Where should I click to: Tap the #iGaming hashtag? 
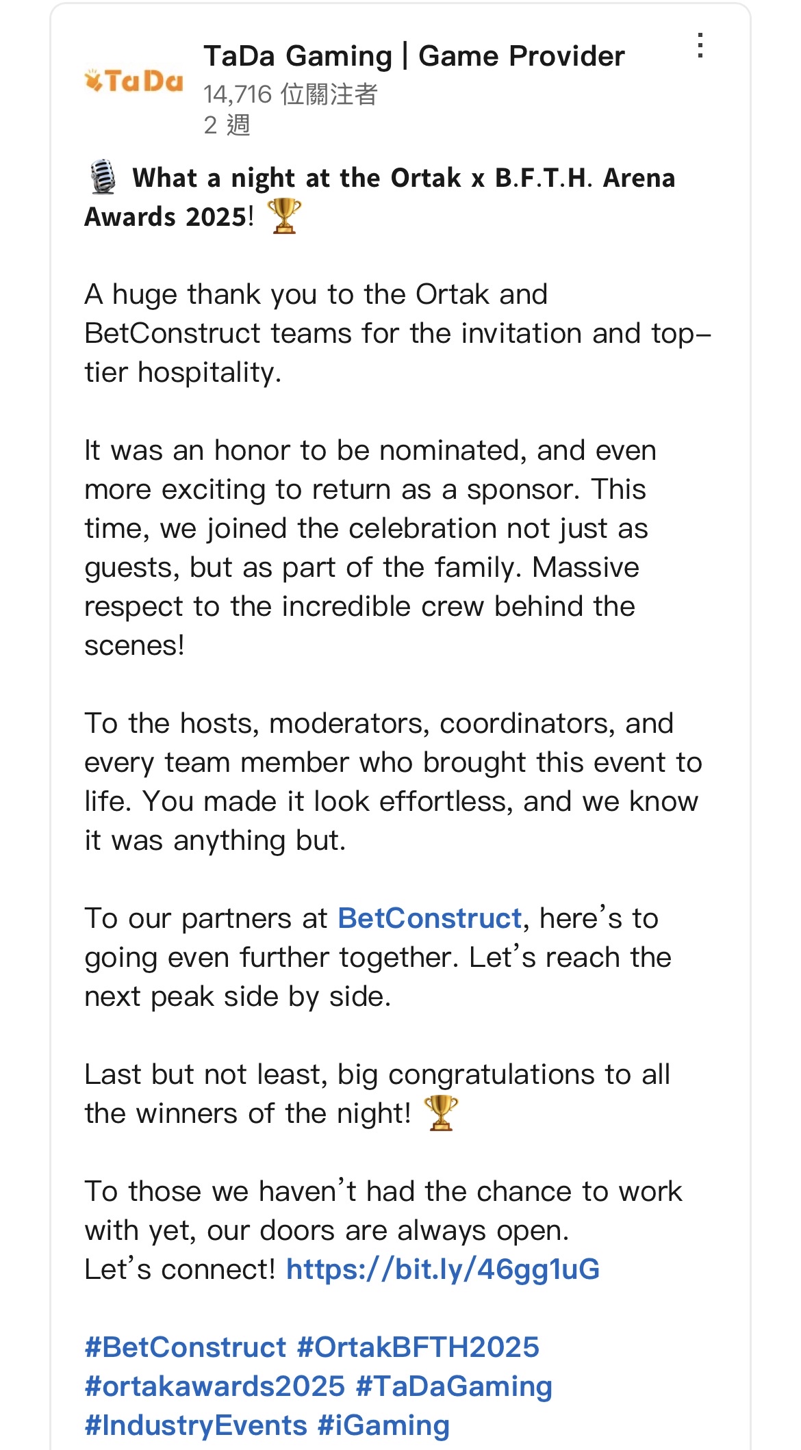tap(383, 1425)
